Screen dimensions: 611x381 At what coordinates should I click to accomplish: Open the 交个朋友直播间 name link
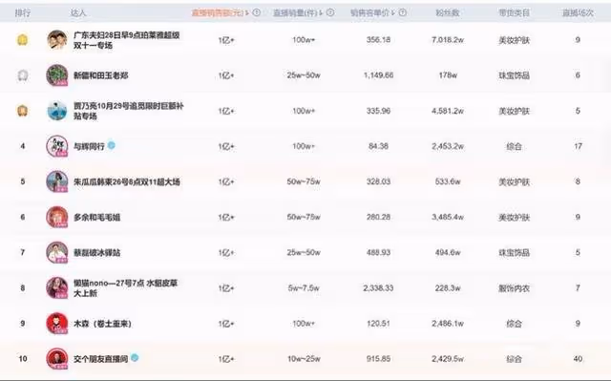pos(101,359)
